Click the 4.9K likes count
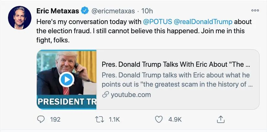Viewport: 267px width, 132px height. coord(175,119)
